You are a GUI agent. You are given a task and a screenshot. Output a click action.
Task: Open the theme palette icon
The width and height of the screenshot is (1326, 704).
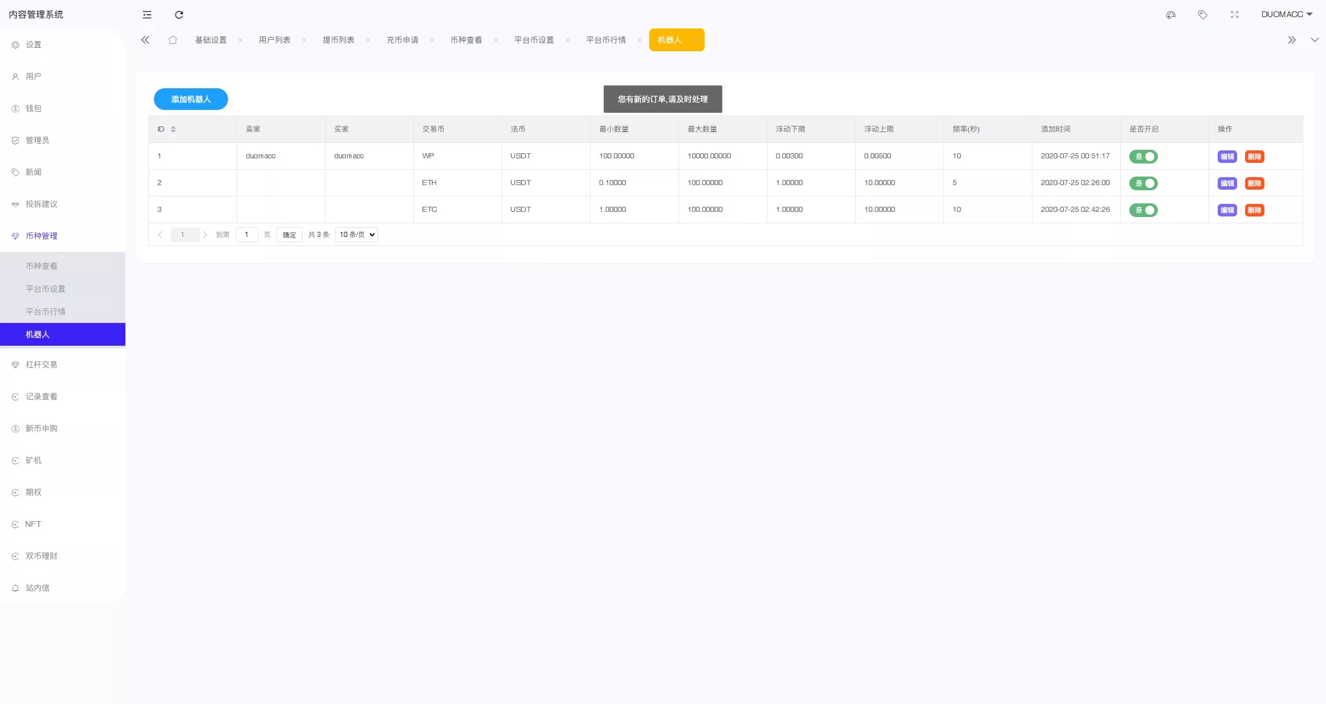tap(1170, 15)
